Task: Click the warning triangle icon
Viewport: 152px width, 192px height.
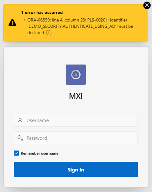Action: click(x=12, y=23)
